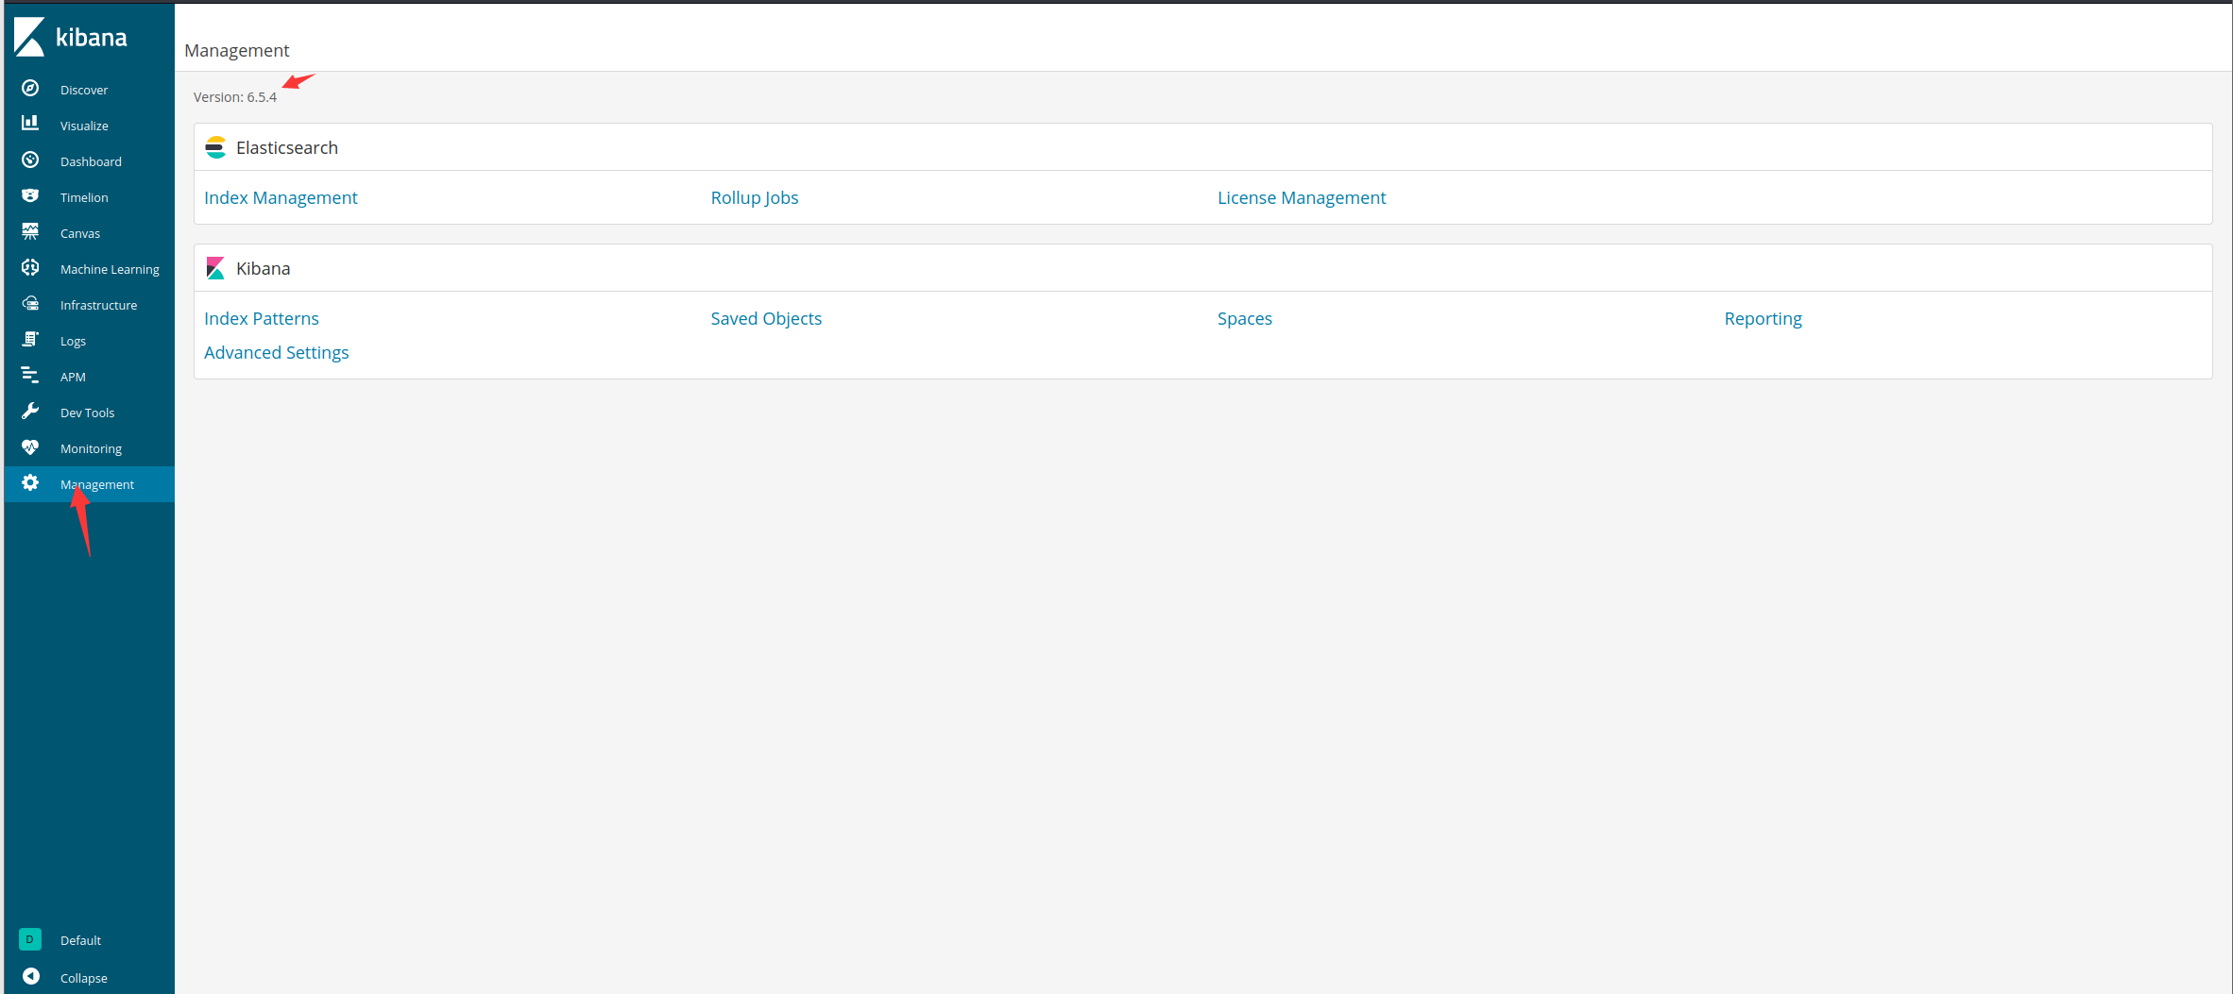Select Management in the sidebar

click(96, 484)
